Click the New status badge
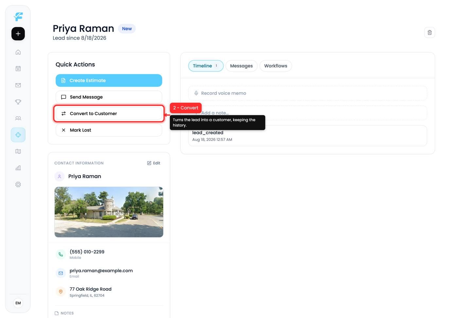This screenshot has height=318, width=458. pos(127,29)
